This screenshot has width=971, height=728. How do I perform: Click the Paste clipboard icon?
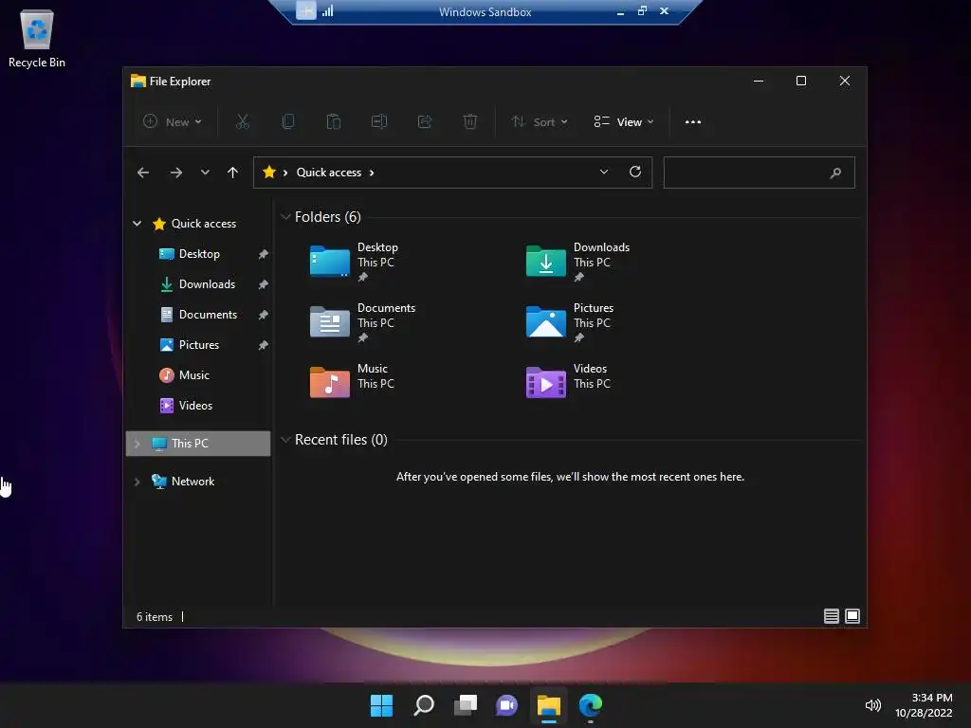pyautogui.click(x=333, y=122)
